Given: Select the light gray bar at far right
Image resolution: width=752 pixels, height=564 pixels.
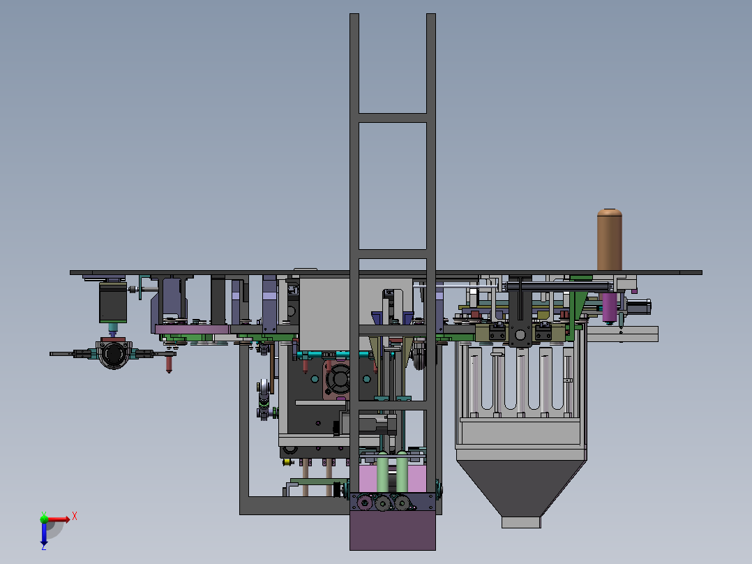Looking at the screenshot, I should click(x=622, y=334).
